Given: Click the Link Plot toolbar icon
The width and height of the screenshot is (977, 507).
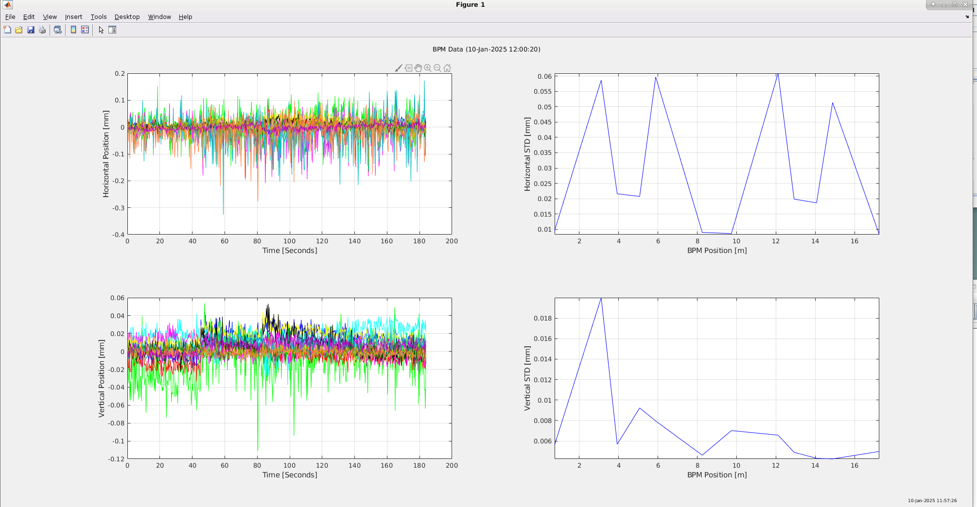Looking at the screenshot, I should [x=57, y=30].
